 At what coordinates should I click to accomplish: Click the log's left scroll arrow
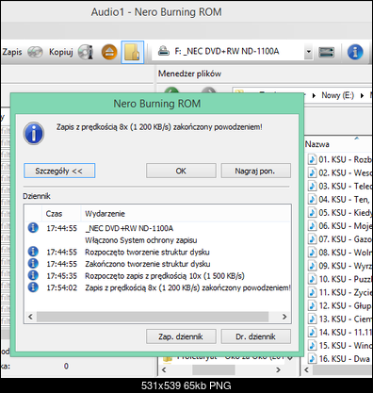click(30, 317)
